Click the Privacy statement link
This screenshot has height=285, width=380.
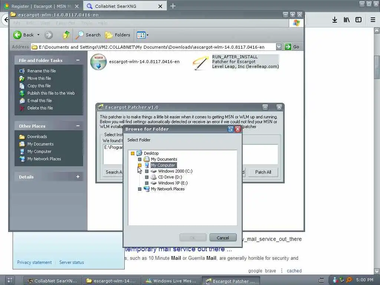(x=35, y=262)
